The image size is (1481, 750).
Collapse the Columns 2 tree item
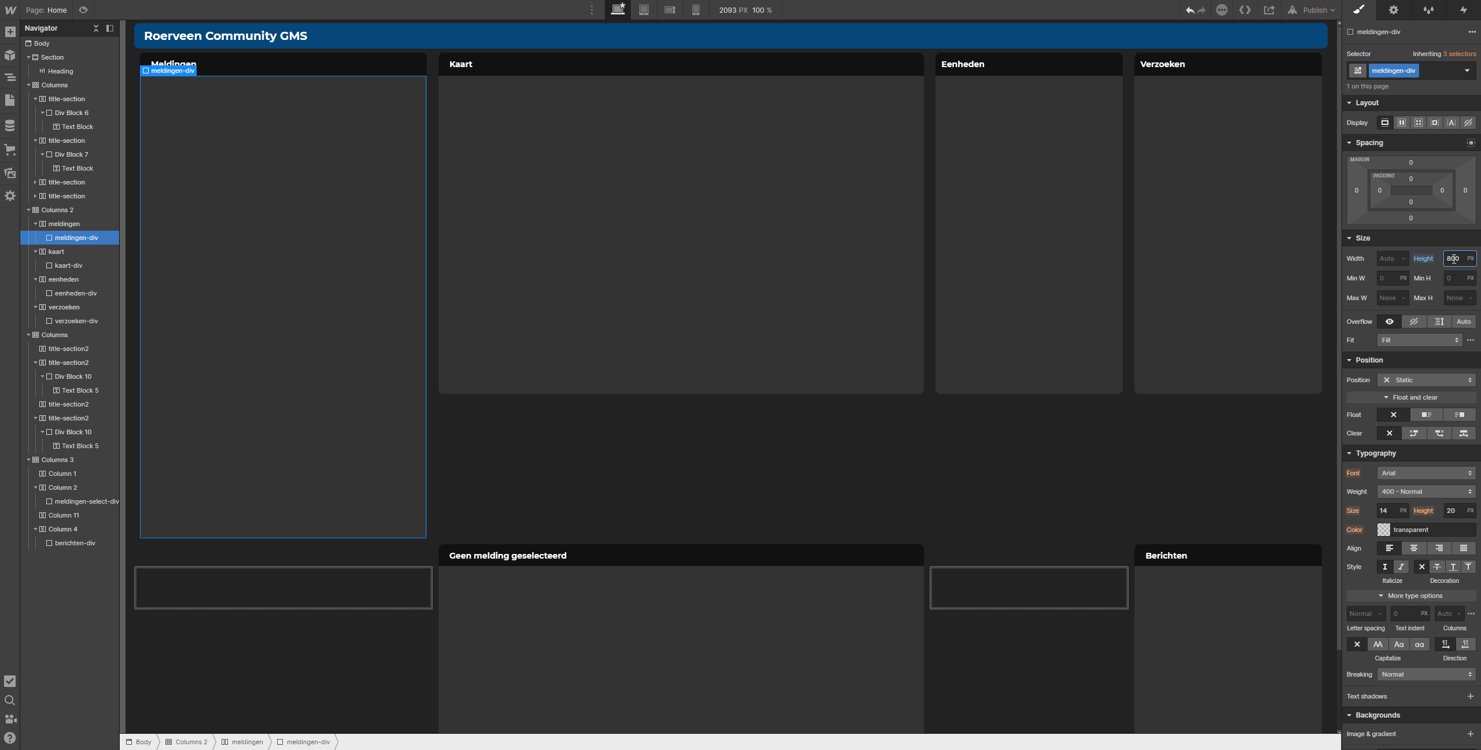click(x=28, y=210)
